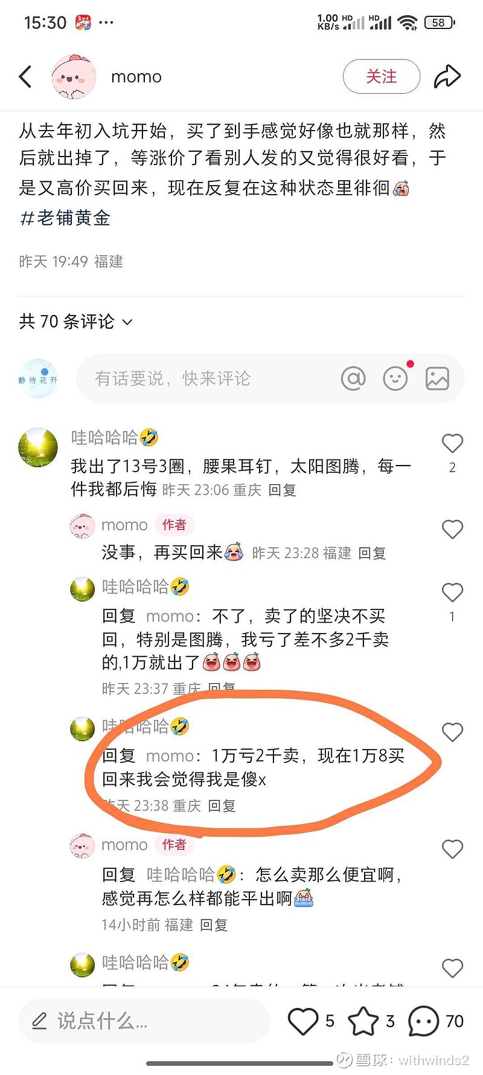Viewport: 483px width, 1075px height.
Task: Tap the image attachment icon
Action: coord(437,378)
